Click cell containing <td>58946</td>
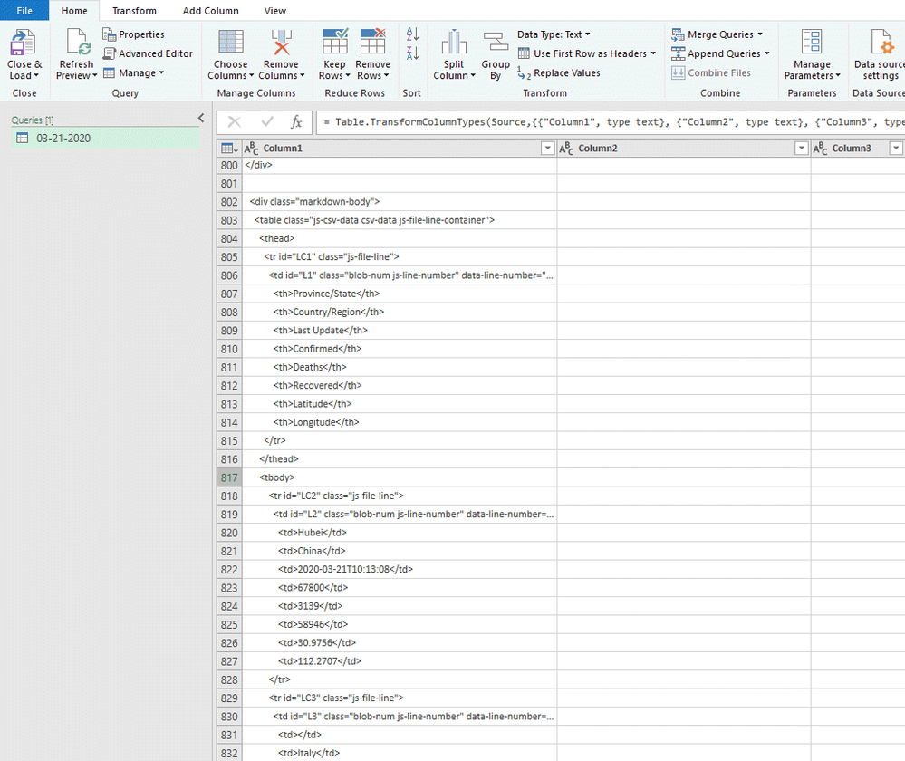Viewport: 905px width, 761px height. click(400, 625)
